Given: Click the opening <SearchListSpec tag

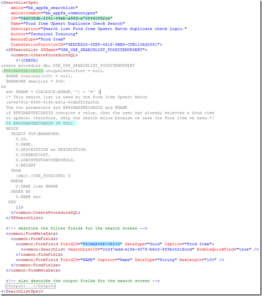Looking at the screenshot, I should click(x=20, y=2).
